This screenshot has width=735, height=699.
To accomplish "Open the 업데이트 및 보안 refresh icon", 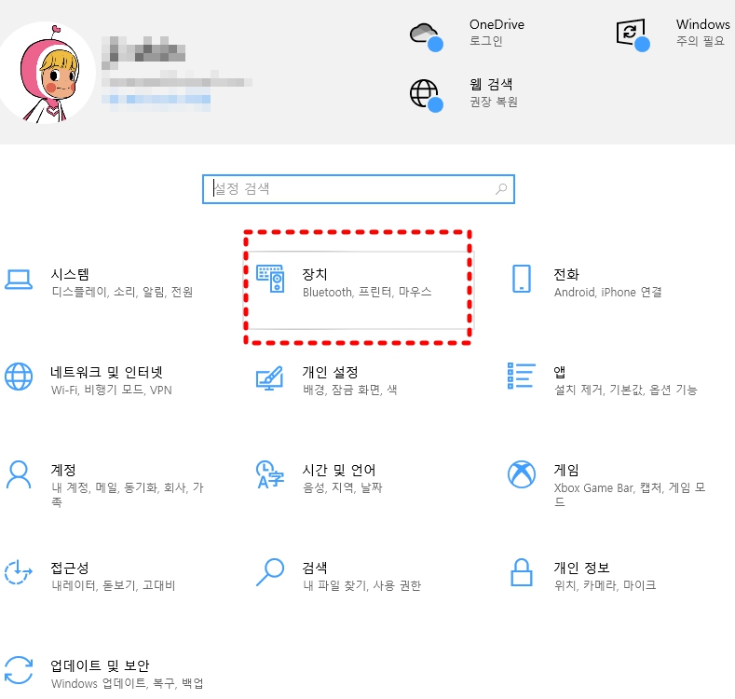I will (x=19, y=670).
